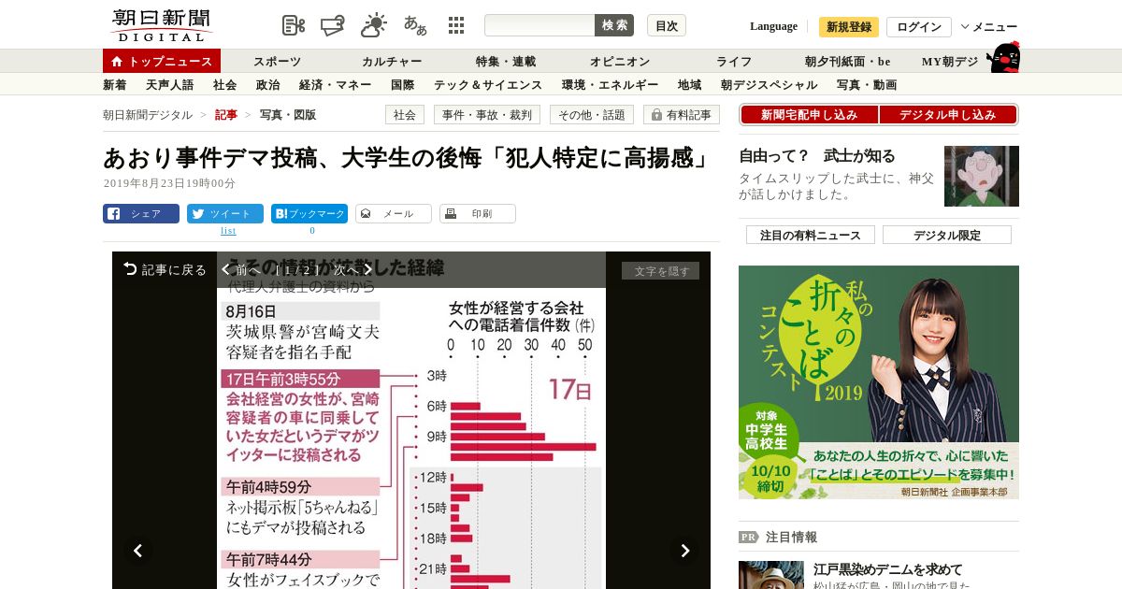This screenshot has width=1122, height=589.
Task: Focus the search input field
Action: pyautogui.click(x=539, y=25)
